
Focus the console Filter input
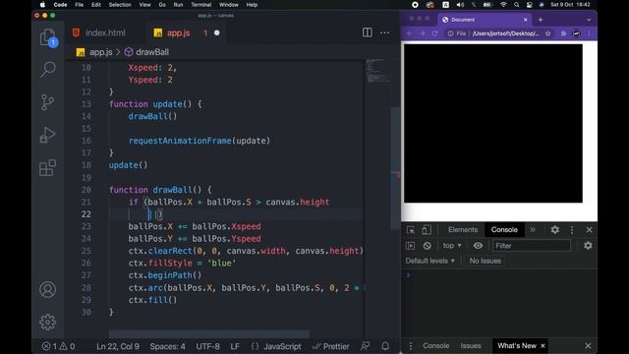tap(532, 246)
